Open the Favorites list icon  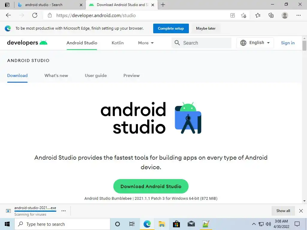(258, 15)
